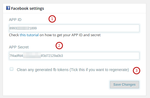Focus the APP Secret input field
The width and height of the screenshot is (150, 98).
coord(74,56)
